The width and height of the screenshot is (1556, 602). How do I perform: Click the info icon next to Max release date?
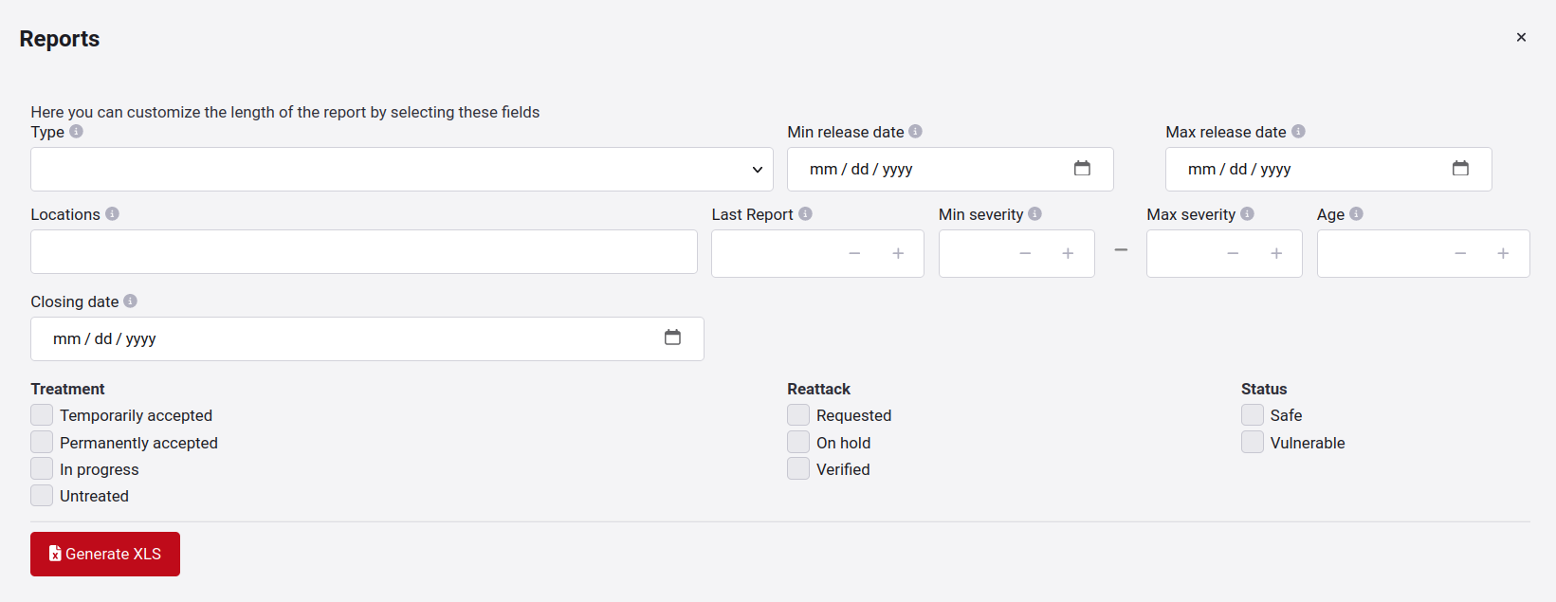click(1298, 132)
